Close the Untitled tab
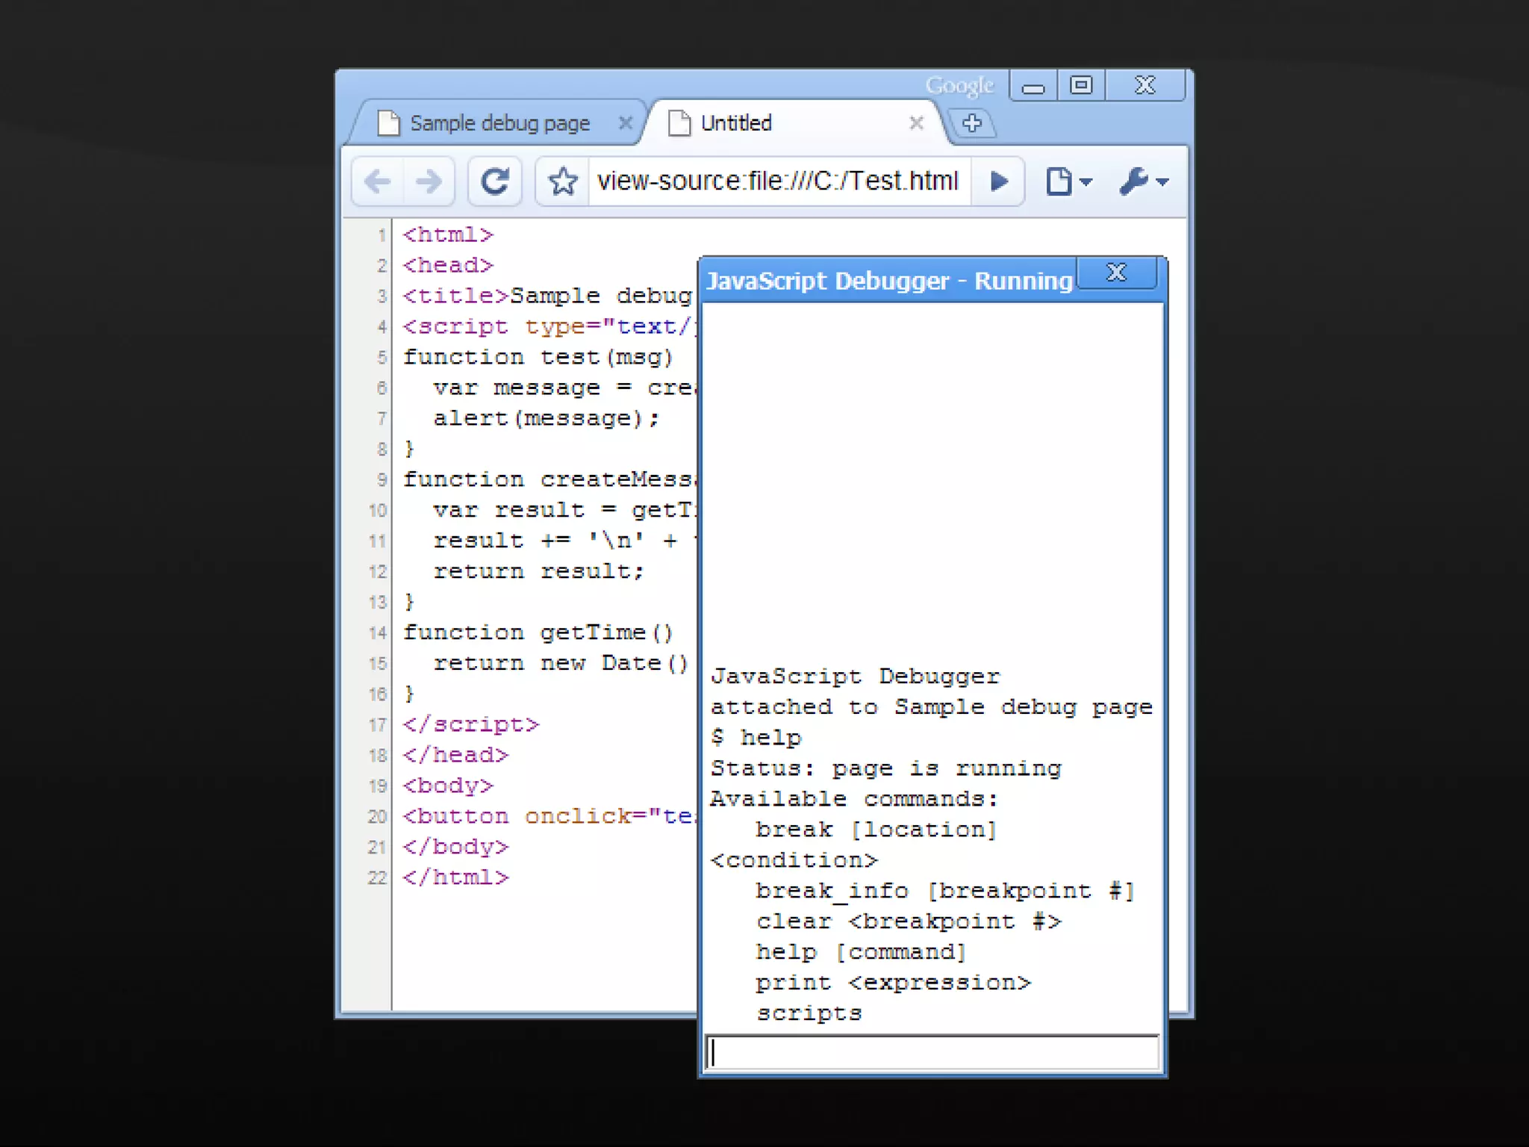 [916, 123]
